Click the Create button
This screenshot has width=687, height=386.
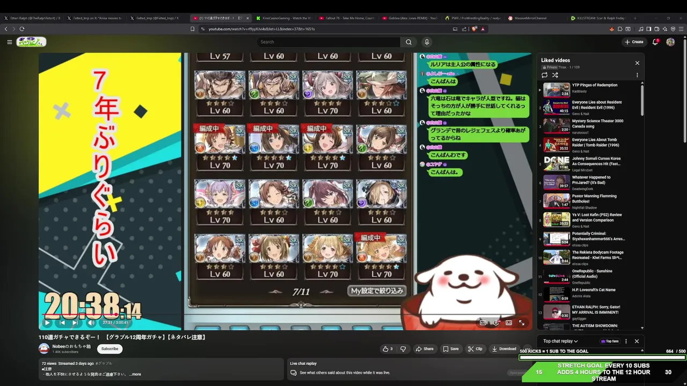pyautogui.click(x=634, y=42)
